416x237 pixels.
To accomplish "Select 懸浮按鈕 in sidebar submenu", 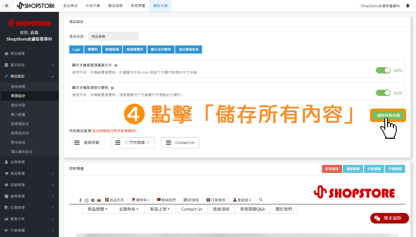I will 29,142.
